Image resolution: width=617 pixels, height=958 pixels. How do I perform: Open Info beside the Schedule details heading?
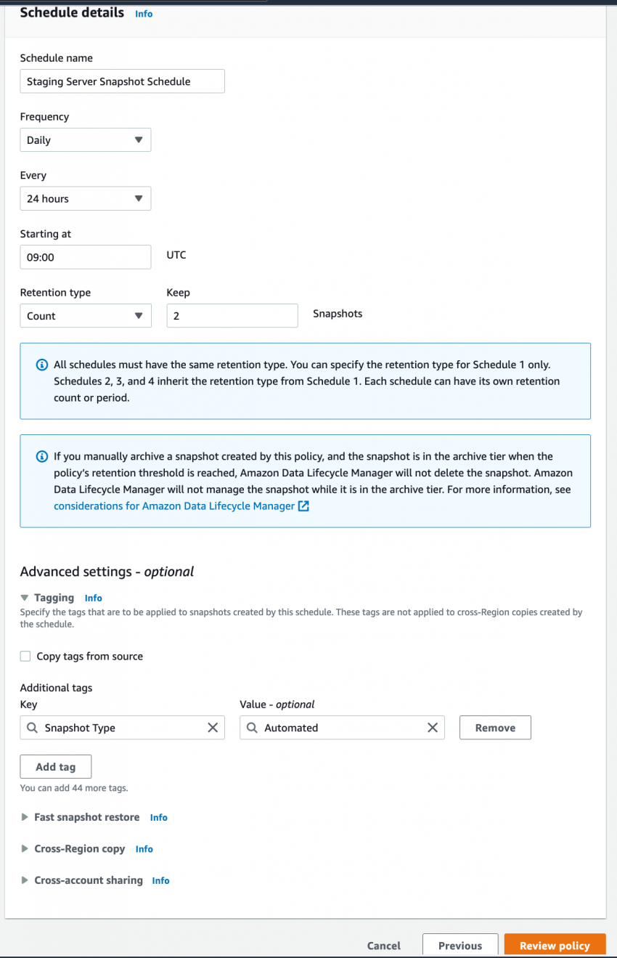tap(143, 13)
